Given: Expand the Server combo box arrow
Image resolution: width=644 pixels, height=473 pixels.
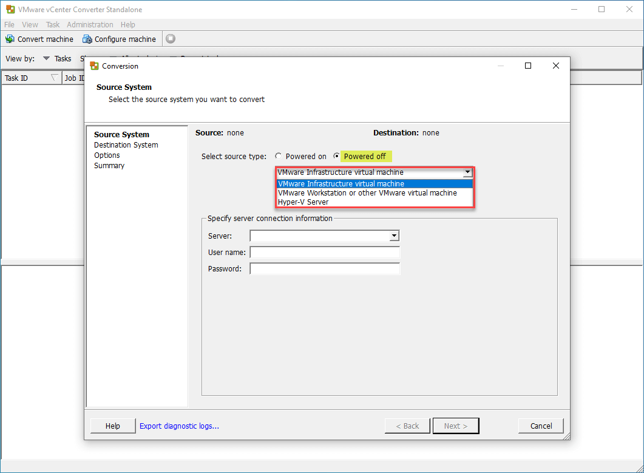Looking at the screenshot, I should pos(394,236).
